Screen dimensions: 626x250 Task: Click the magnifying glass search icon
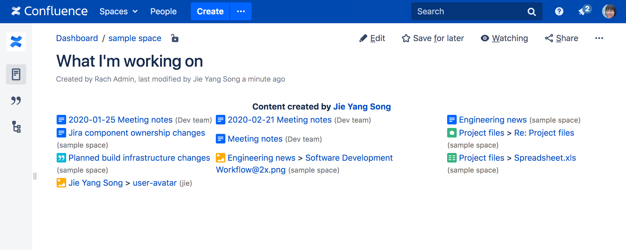(x=532, y=12)
